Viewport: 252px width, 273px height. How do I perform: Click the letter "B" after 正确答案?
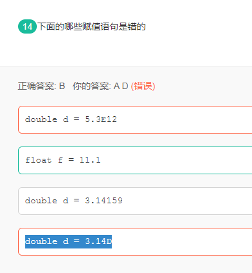point(62,86)
